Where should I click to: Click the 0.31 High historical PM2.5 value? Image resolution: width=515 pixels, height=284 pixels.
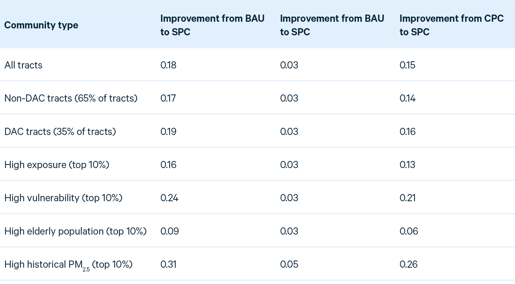168,264
